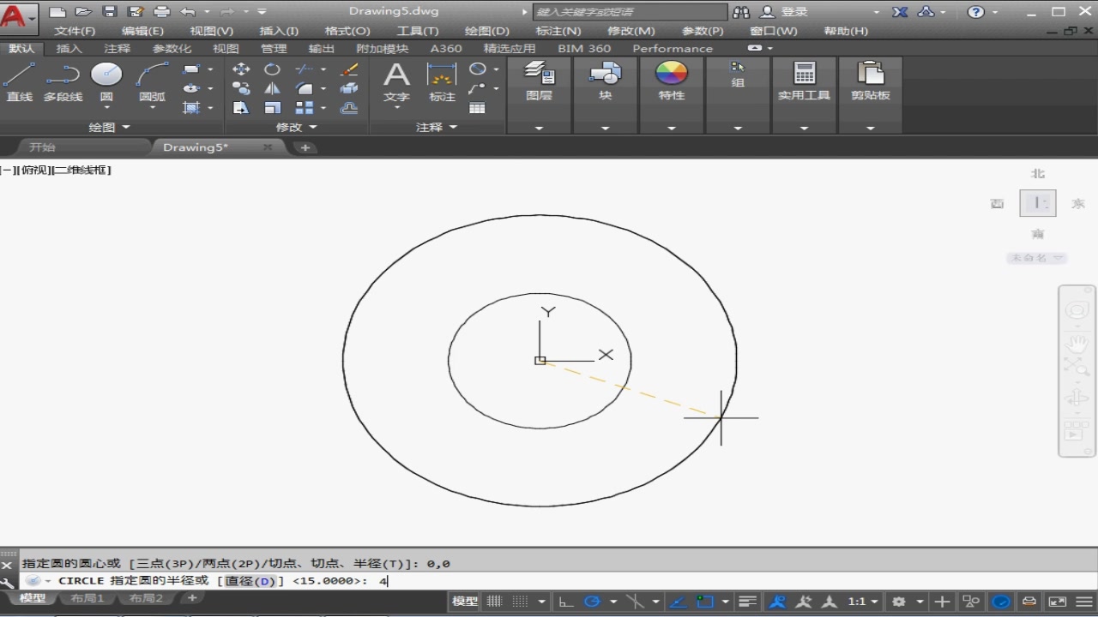Select the 多段线 (Polyline) tool
The height and width of the screenshot is (617, 1098).
[x=63, y=77]
